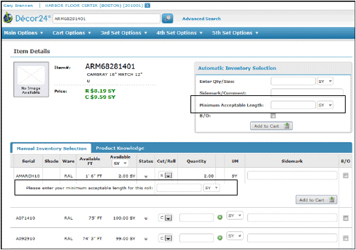Click the small icon after HARBOR FLOOR CENTER
The height and width of the screenshot is (250, 356).
(148, 6)
